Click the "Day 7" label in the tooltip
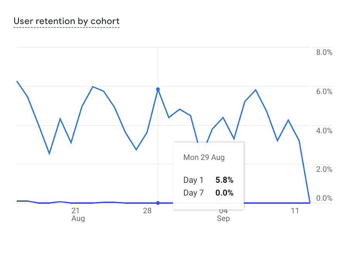This screenshot has width=346, height=255. [193, 193]
